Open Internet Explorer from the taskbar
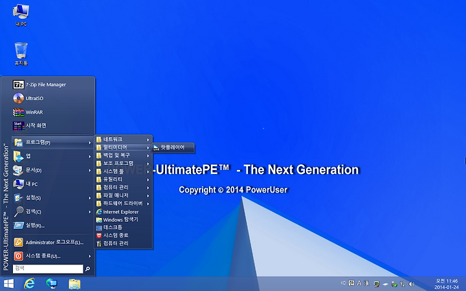The image size is (466, 291). coord(29,284)
